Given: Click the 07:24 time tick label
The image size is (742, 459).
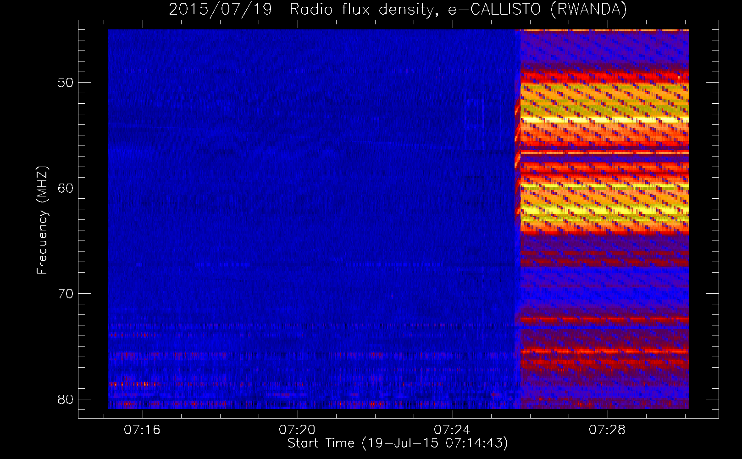Looking at the screenshot, I should 452,430.
